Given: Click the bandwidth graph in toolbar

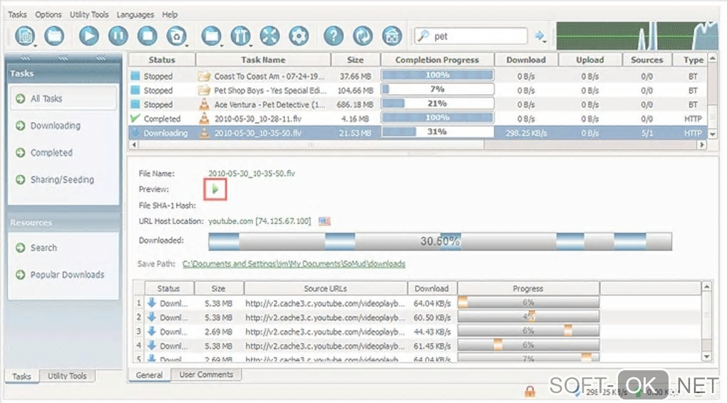Looking at the screenshot, I should [x=636, y=36].
